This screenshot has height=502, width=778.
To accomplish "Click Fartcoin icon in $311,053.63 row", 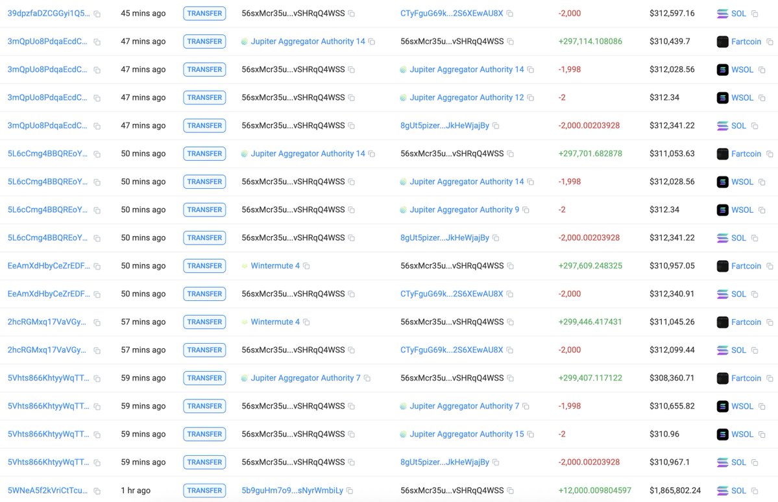I will coord(722,154).
